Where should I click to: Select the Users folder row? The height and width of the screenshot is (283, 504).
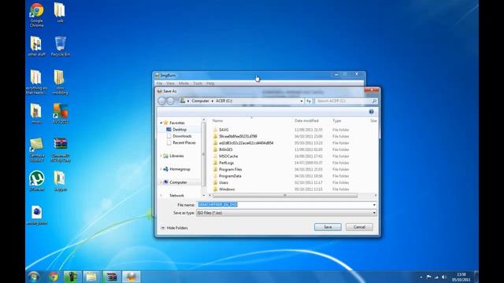coord(281,182)
